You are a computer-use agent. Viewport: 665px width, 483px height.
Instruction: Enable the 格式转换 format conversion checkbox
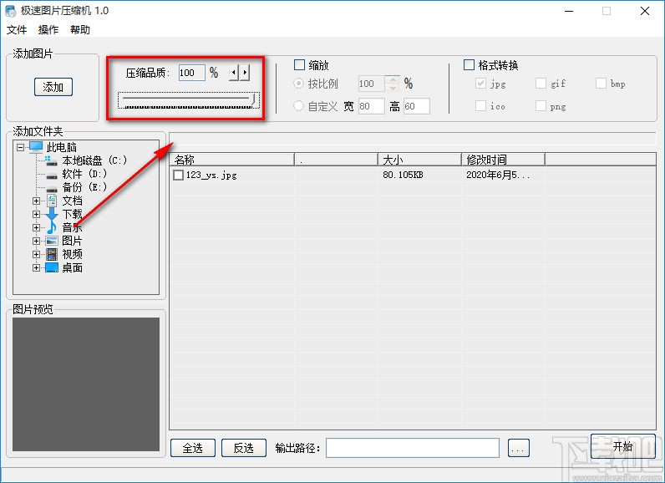pos(469,65)
